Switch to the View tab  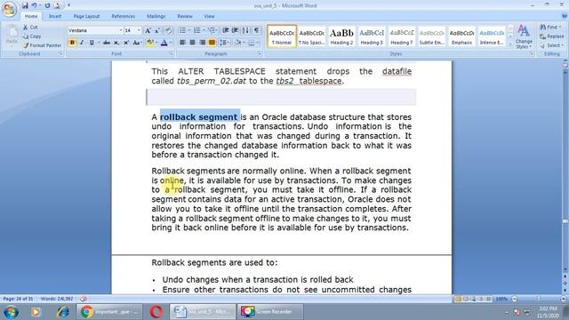209,16
